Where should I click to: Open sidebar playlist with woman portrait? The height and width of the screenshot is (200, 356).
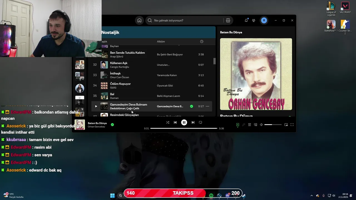pyautogui.click(x=80, y=88)
